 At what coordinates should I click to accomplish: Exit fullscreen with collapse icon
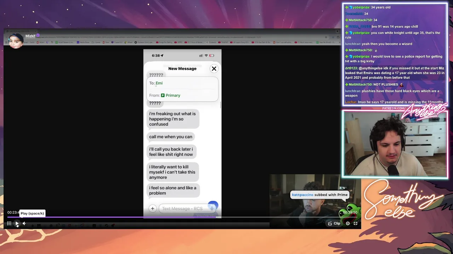tap(356, 223)
